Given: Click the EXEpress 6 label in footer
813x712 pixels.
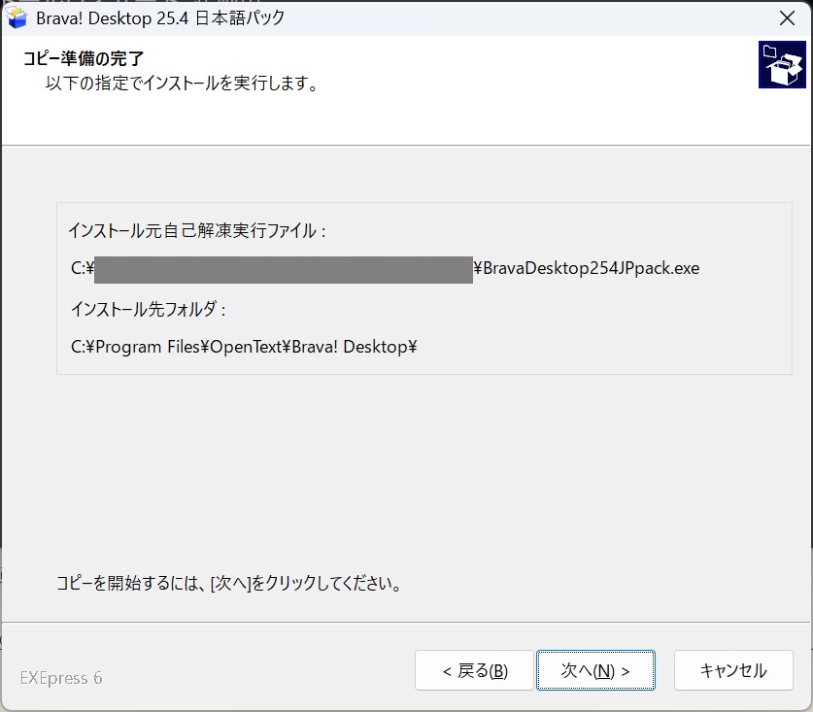Looking at the screenshot, I should 61,678.
